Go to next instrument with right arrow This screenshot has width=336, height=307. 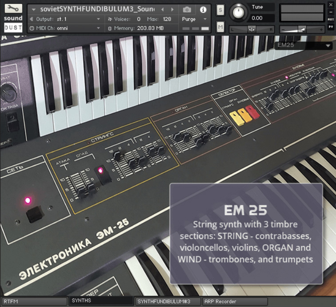click(x=172, y=9)
